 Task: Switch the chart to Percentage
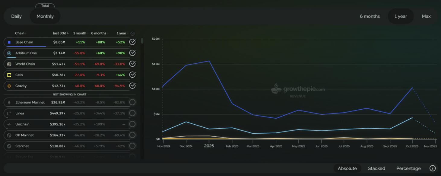408,168
